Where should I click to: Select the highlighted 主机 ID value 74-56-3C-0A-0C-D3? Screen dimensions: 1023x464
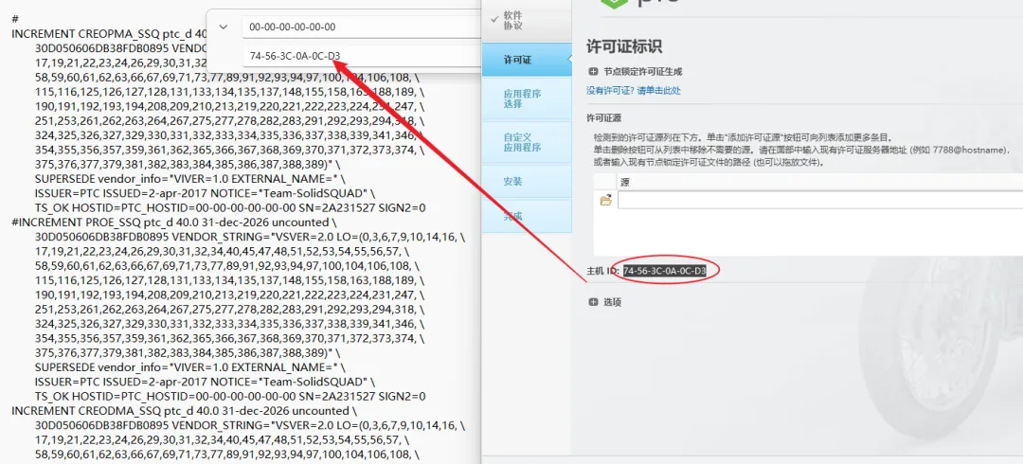(x=664, y=270)
